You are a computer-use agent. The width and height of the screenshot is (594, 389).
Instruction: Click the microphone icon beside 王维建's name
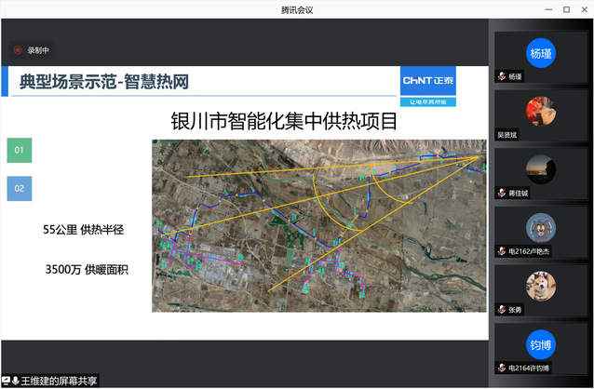tap(16, 381)
